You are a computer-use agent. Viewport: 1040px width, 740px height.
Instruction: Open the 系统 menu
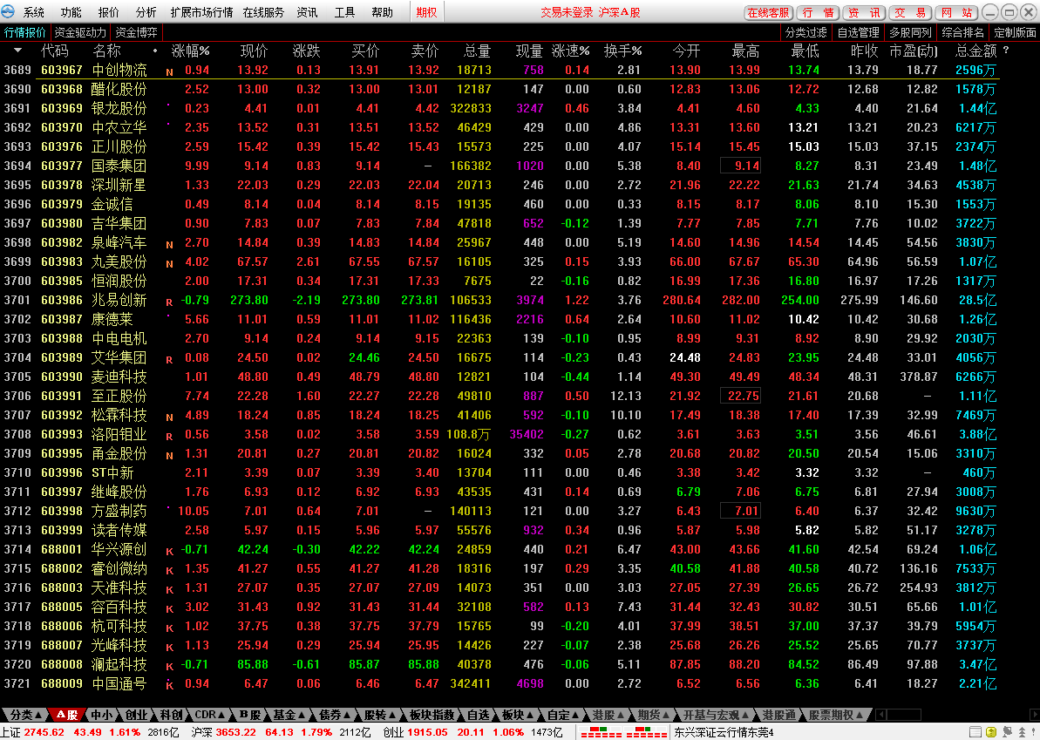pyautogui.click(x=34, y=12)
